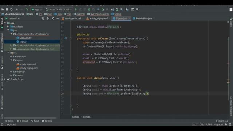Open the AVD Manager icon
This screenshot has height=131, width=233.
(117, 9)
